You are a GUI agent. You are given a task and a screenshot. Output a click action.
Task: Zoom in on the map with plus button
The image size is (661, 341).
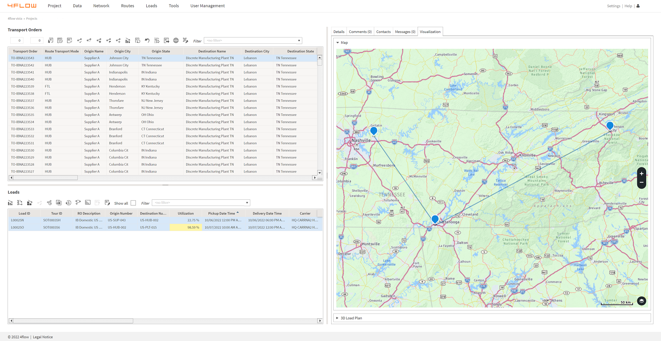click(641, 174)
